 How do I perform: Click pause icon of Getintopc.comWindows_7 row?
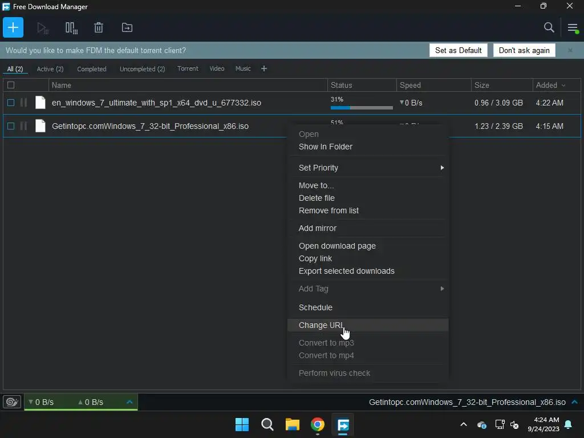(x=23, y=126)
